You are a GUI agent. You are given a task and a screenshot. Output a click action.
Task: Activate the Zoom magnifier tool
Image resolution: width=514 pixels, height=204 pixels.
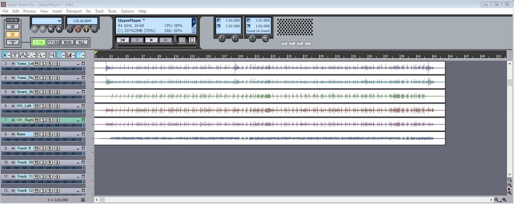(40, 55)
